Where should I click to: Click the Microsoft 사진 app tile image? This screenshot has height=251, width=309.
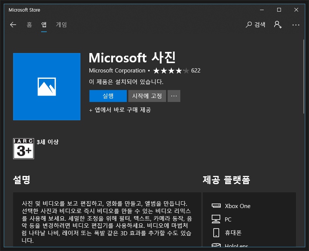(47, 87)
